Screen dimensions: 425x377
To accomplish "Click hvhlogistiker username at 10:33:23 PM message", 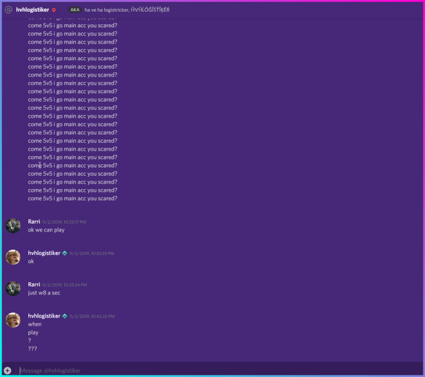I will 44,253.
